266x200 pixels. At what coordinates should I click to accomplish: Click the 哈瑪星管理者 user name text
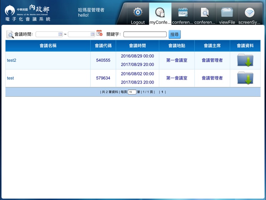point(91,10)
